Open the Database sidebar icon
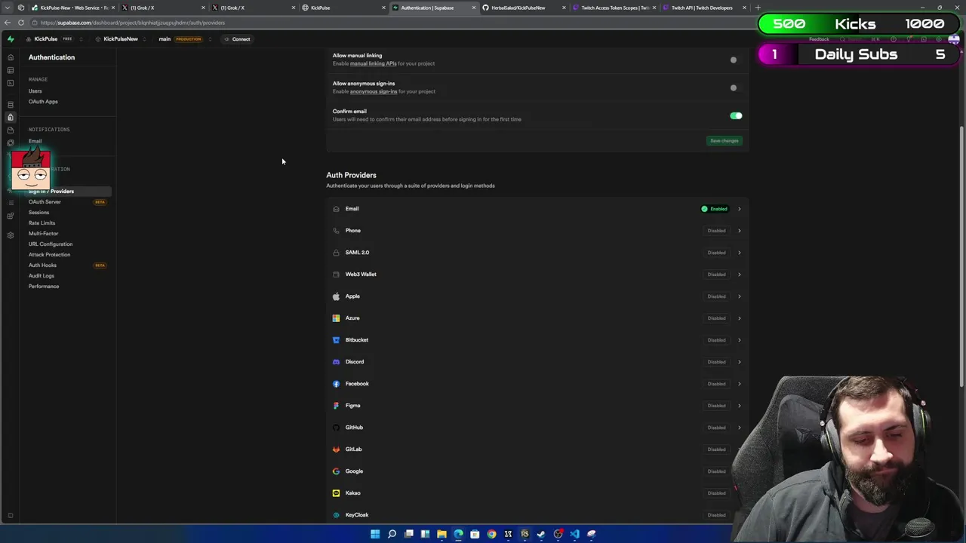The image size is (966, 543). click(11, 104)
